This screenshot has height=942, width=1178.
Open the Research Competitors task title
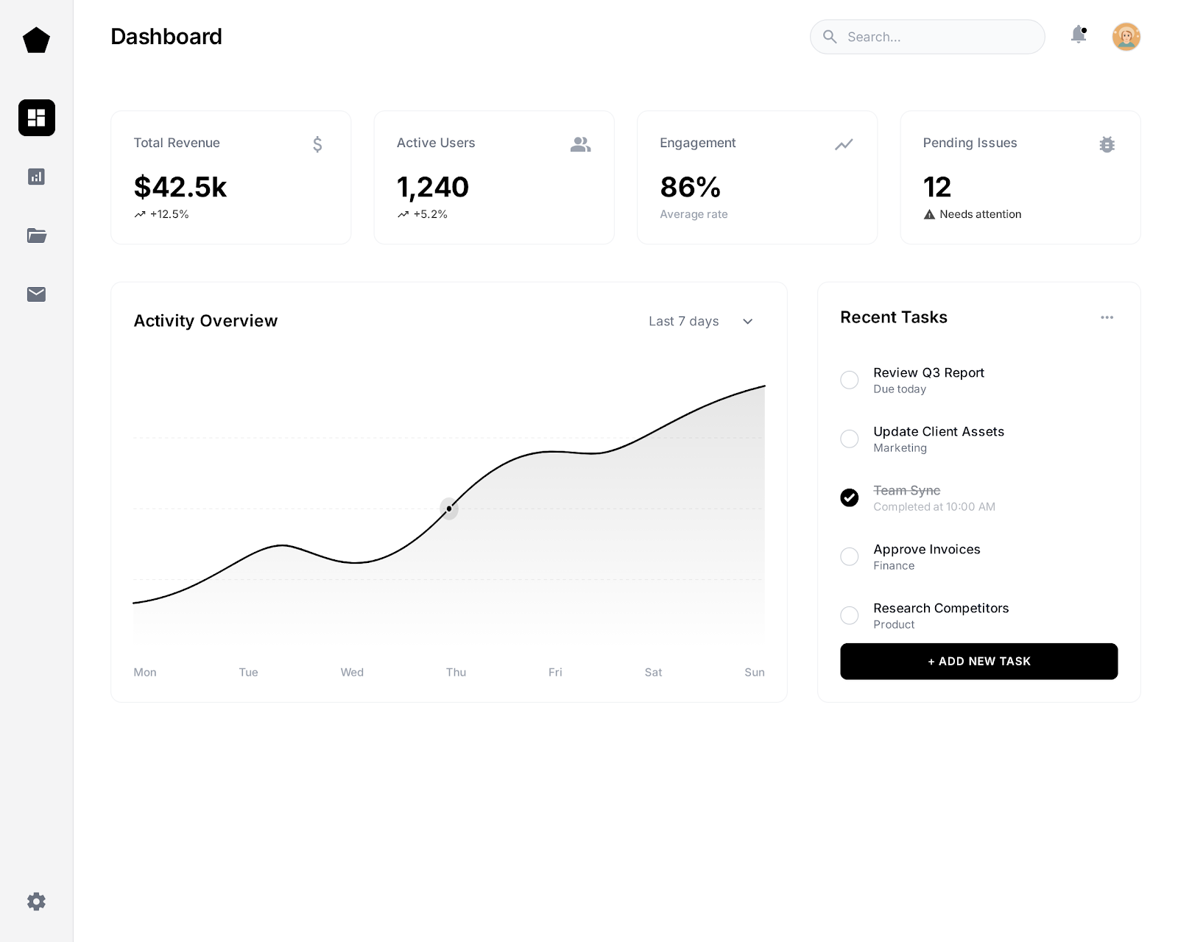coord(941,608)
